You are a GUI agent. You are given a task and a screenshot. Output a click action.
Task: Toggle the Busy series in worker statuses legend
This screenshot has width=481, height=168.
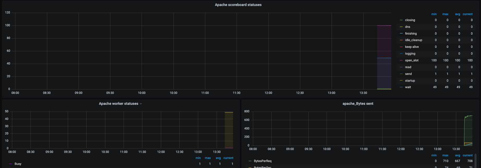pyautogui.click(x=18, y=164)
